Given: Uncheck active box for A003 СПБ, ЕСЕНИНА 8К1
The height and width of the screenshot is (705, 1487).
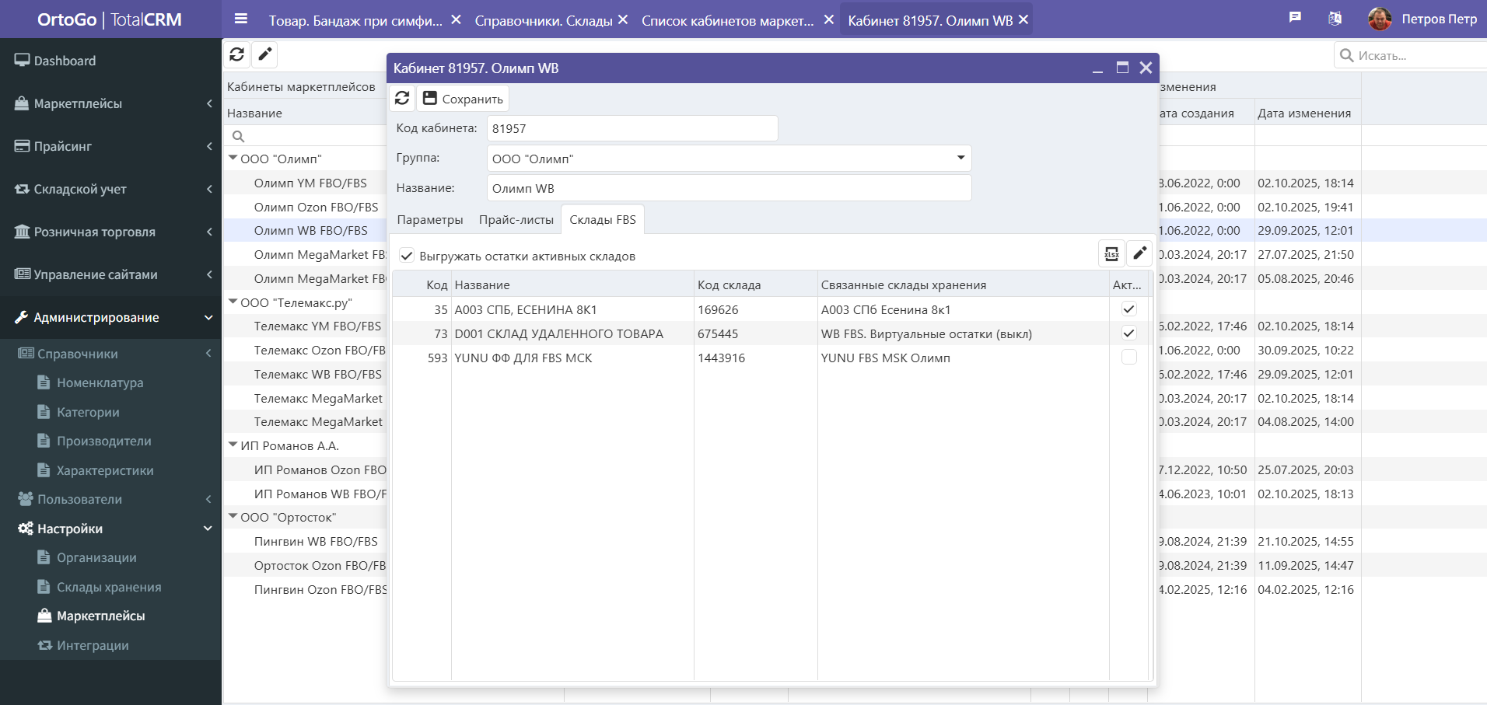Looking at the screenshot, I should [1128, 309].
